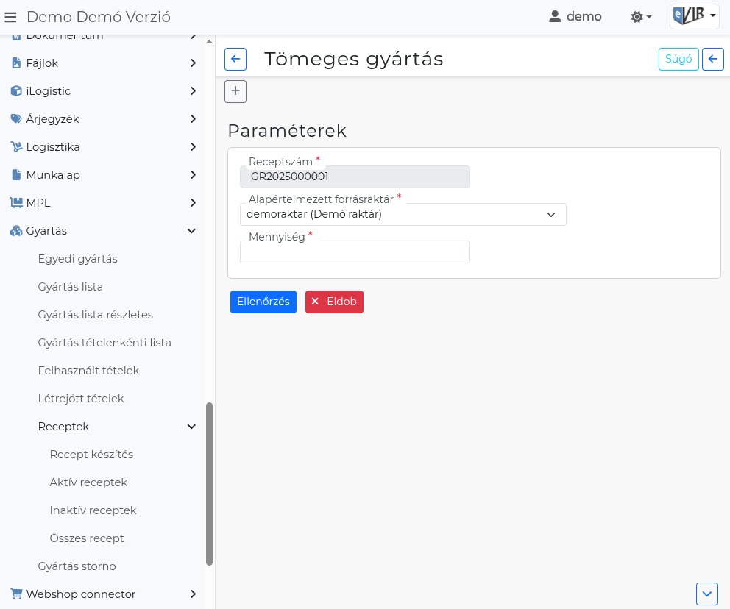This screenshot has height=609, width=730.
Task: Click the demo user profile icon
Action: [556, 17]
